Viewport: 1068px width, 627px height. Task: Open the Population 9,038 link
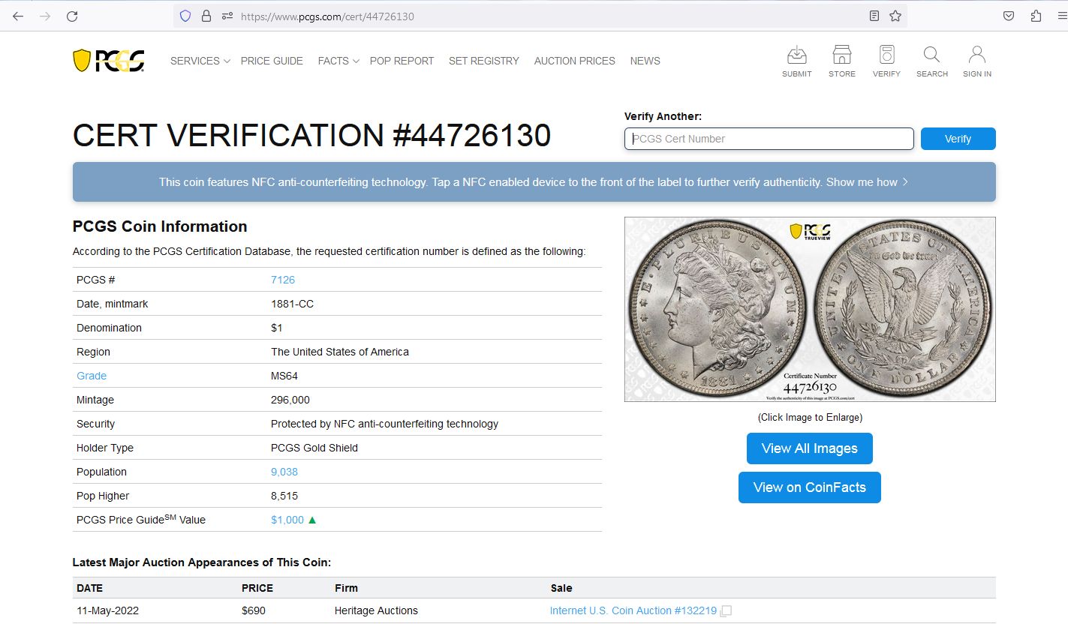(284, 472)
